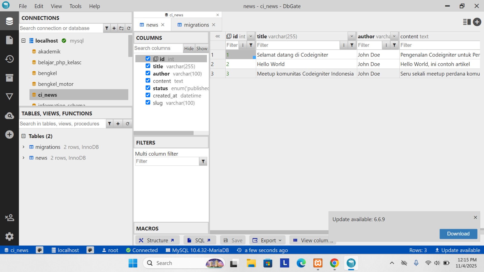484x272 pixels.
Task: Open the query history sidebar icon
Action: tap(9, 59)
